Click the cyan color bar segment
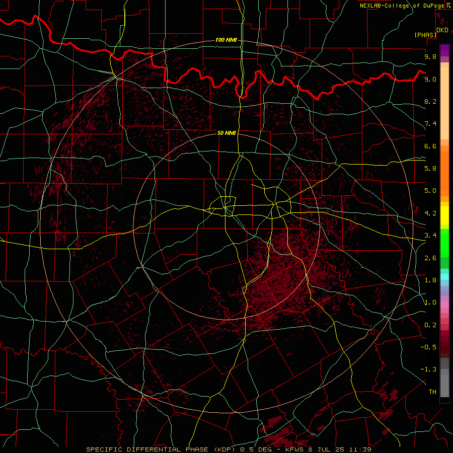The image size is (453, 453). pyautogui.click(x=444, y=277)
